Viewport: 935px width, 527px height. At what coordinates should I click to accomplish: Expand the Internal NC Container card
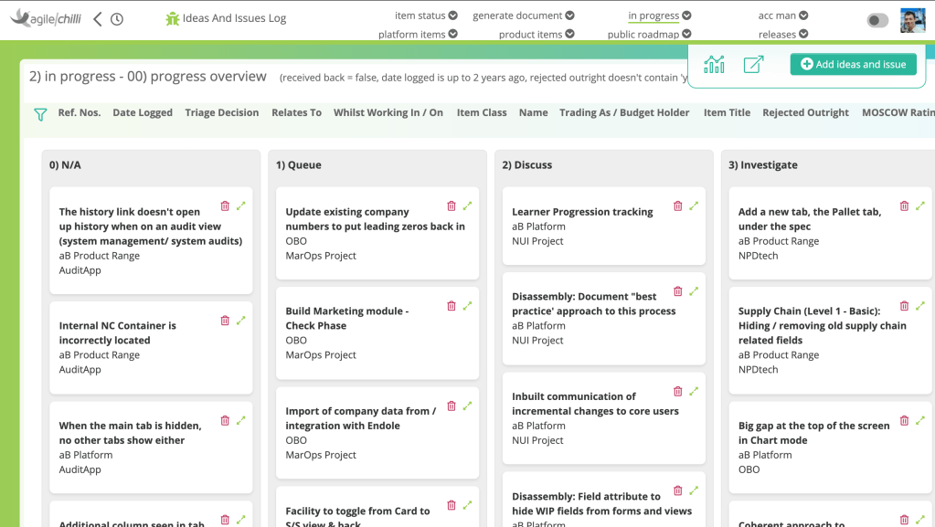(x=241, y=320)
